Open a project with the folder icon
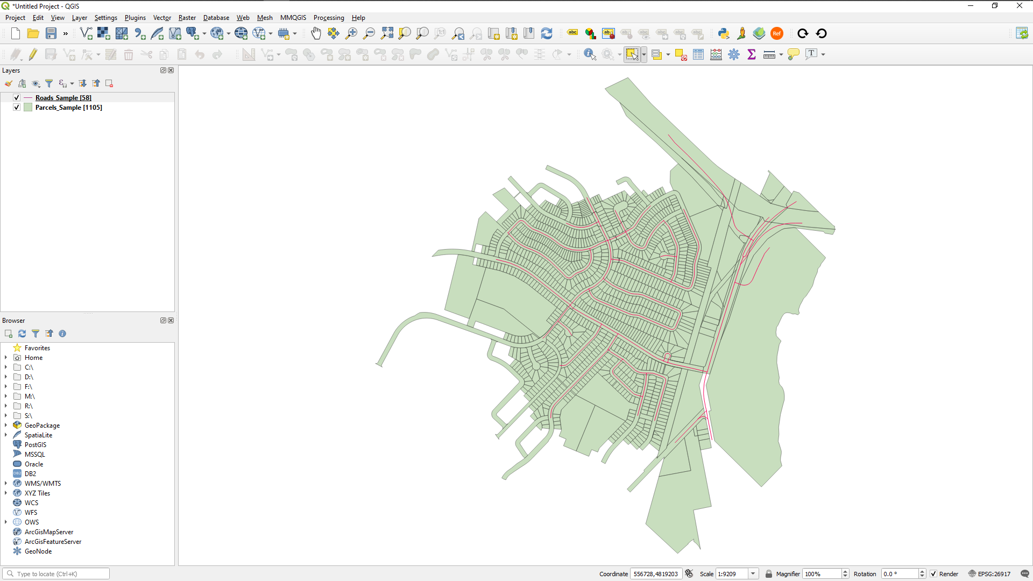The image size is (1033, 581). point(33,33)
